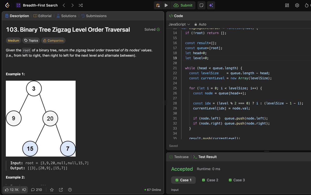This screenshot has width=311, height=195.
Task: Click the Example 1 tree image
Action: click(x=41, y=119)
